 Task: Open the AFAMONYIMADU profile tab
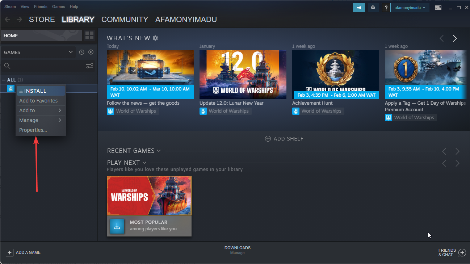point(186,20)
